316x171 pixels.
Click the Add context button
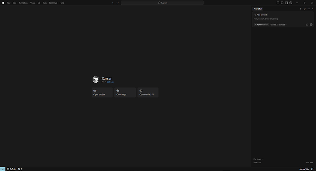tap(261, 15)
